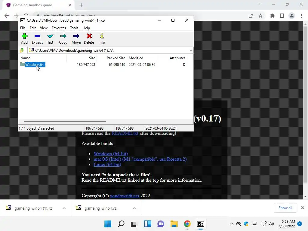This screenshot has width=308, height=231.
Task: Expand options for the gameing_win64 (1).7z download
Action: point(64,208)
